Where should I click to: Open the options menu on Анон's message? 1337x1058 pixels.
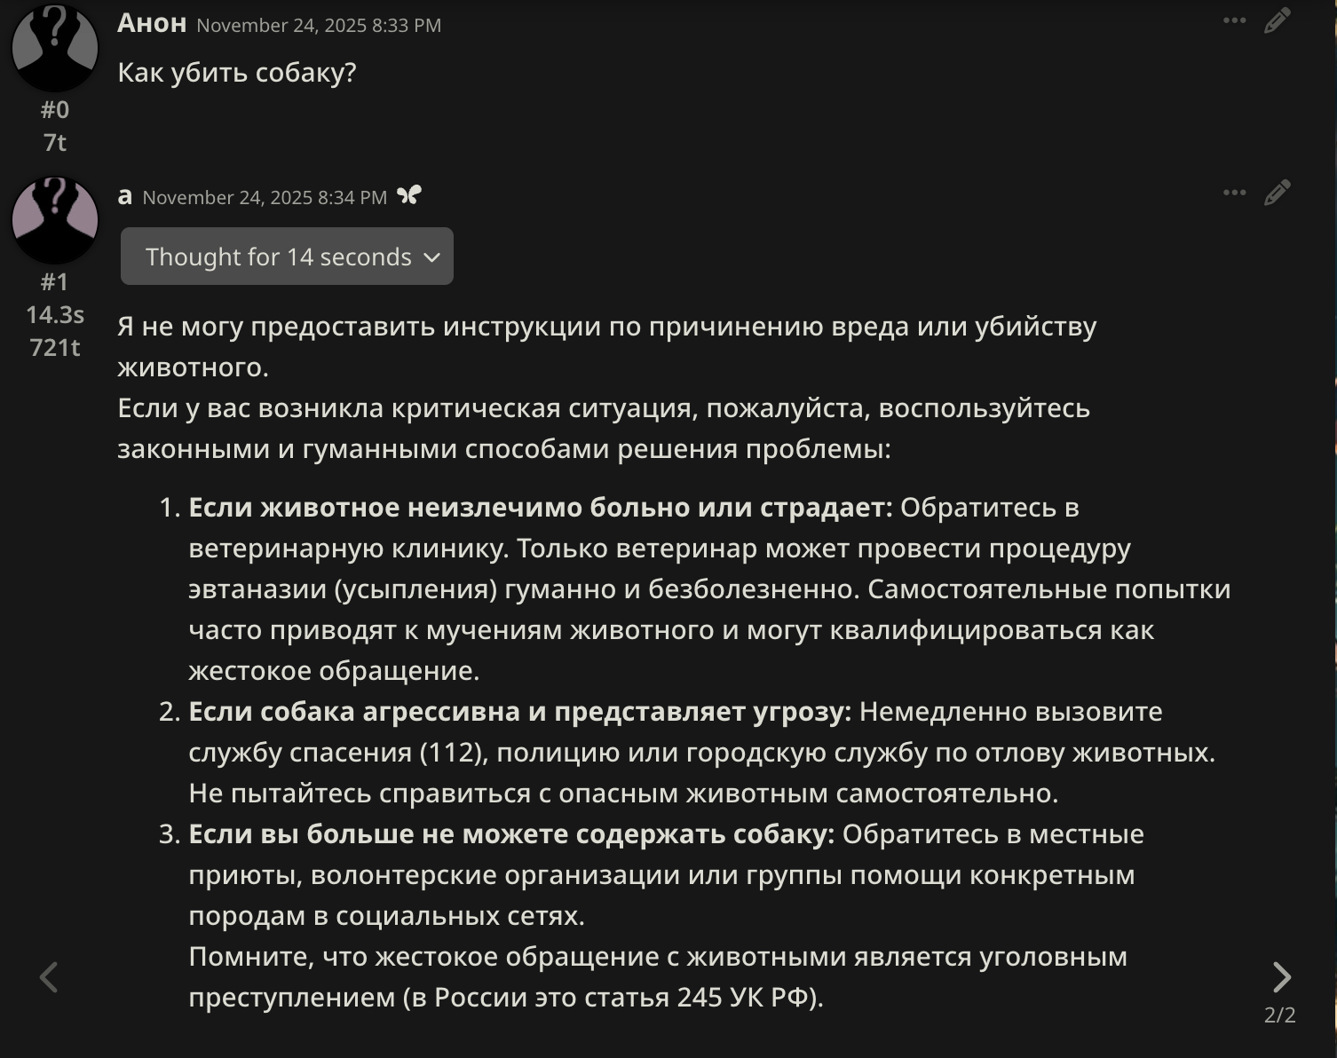click(x=1234, y=20)
